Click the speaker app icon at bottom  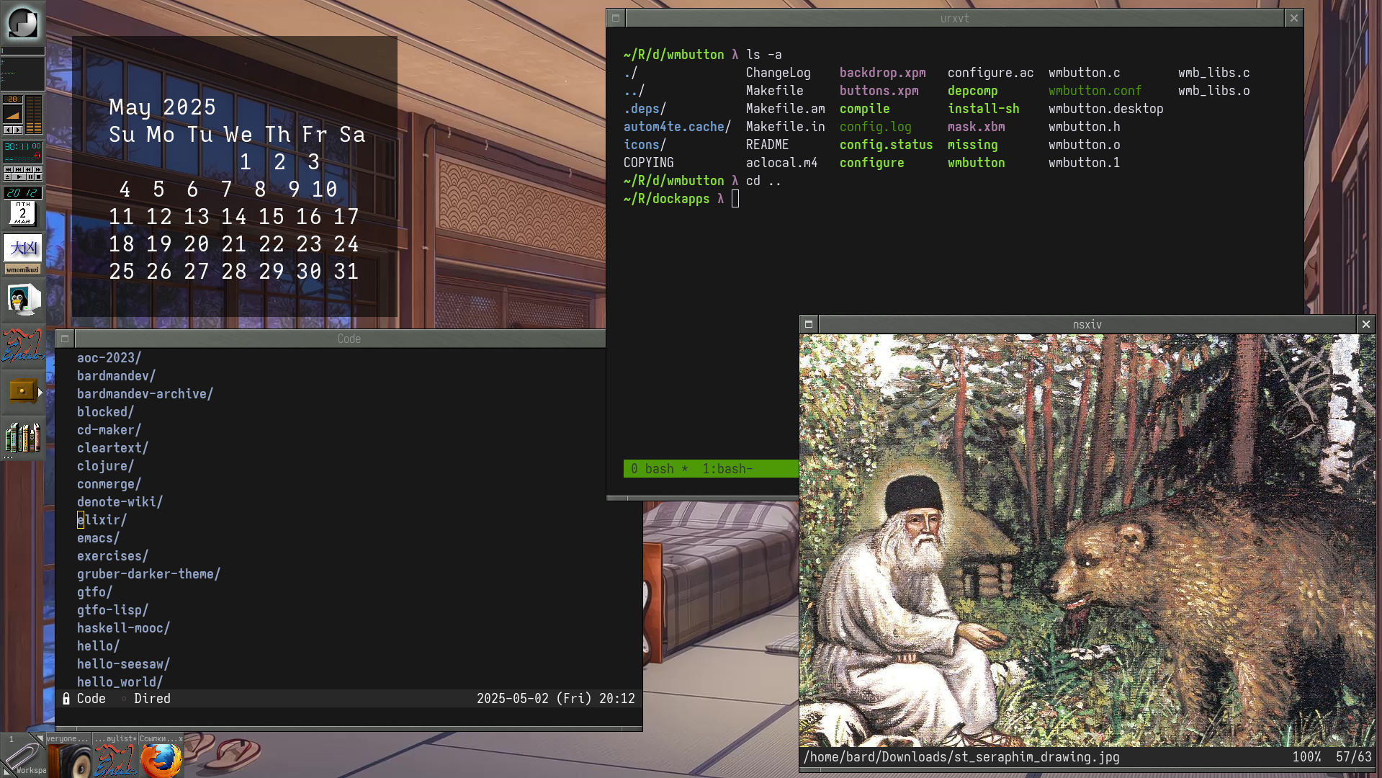(x=69, y=760)
